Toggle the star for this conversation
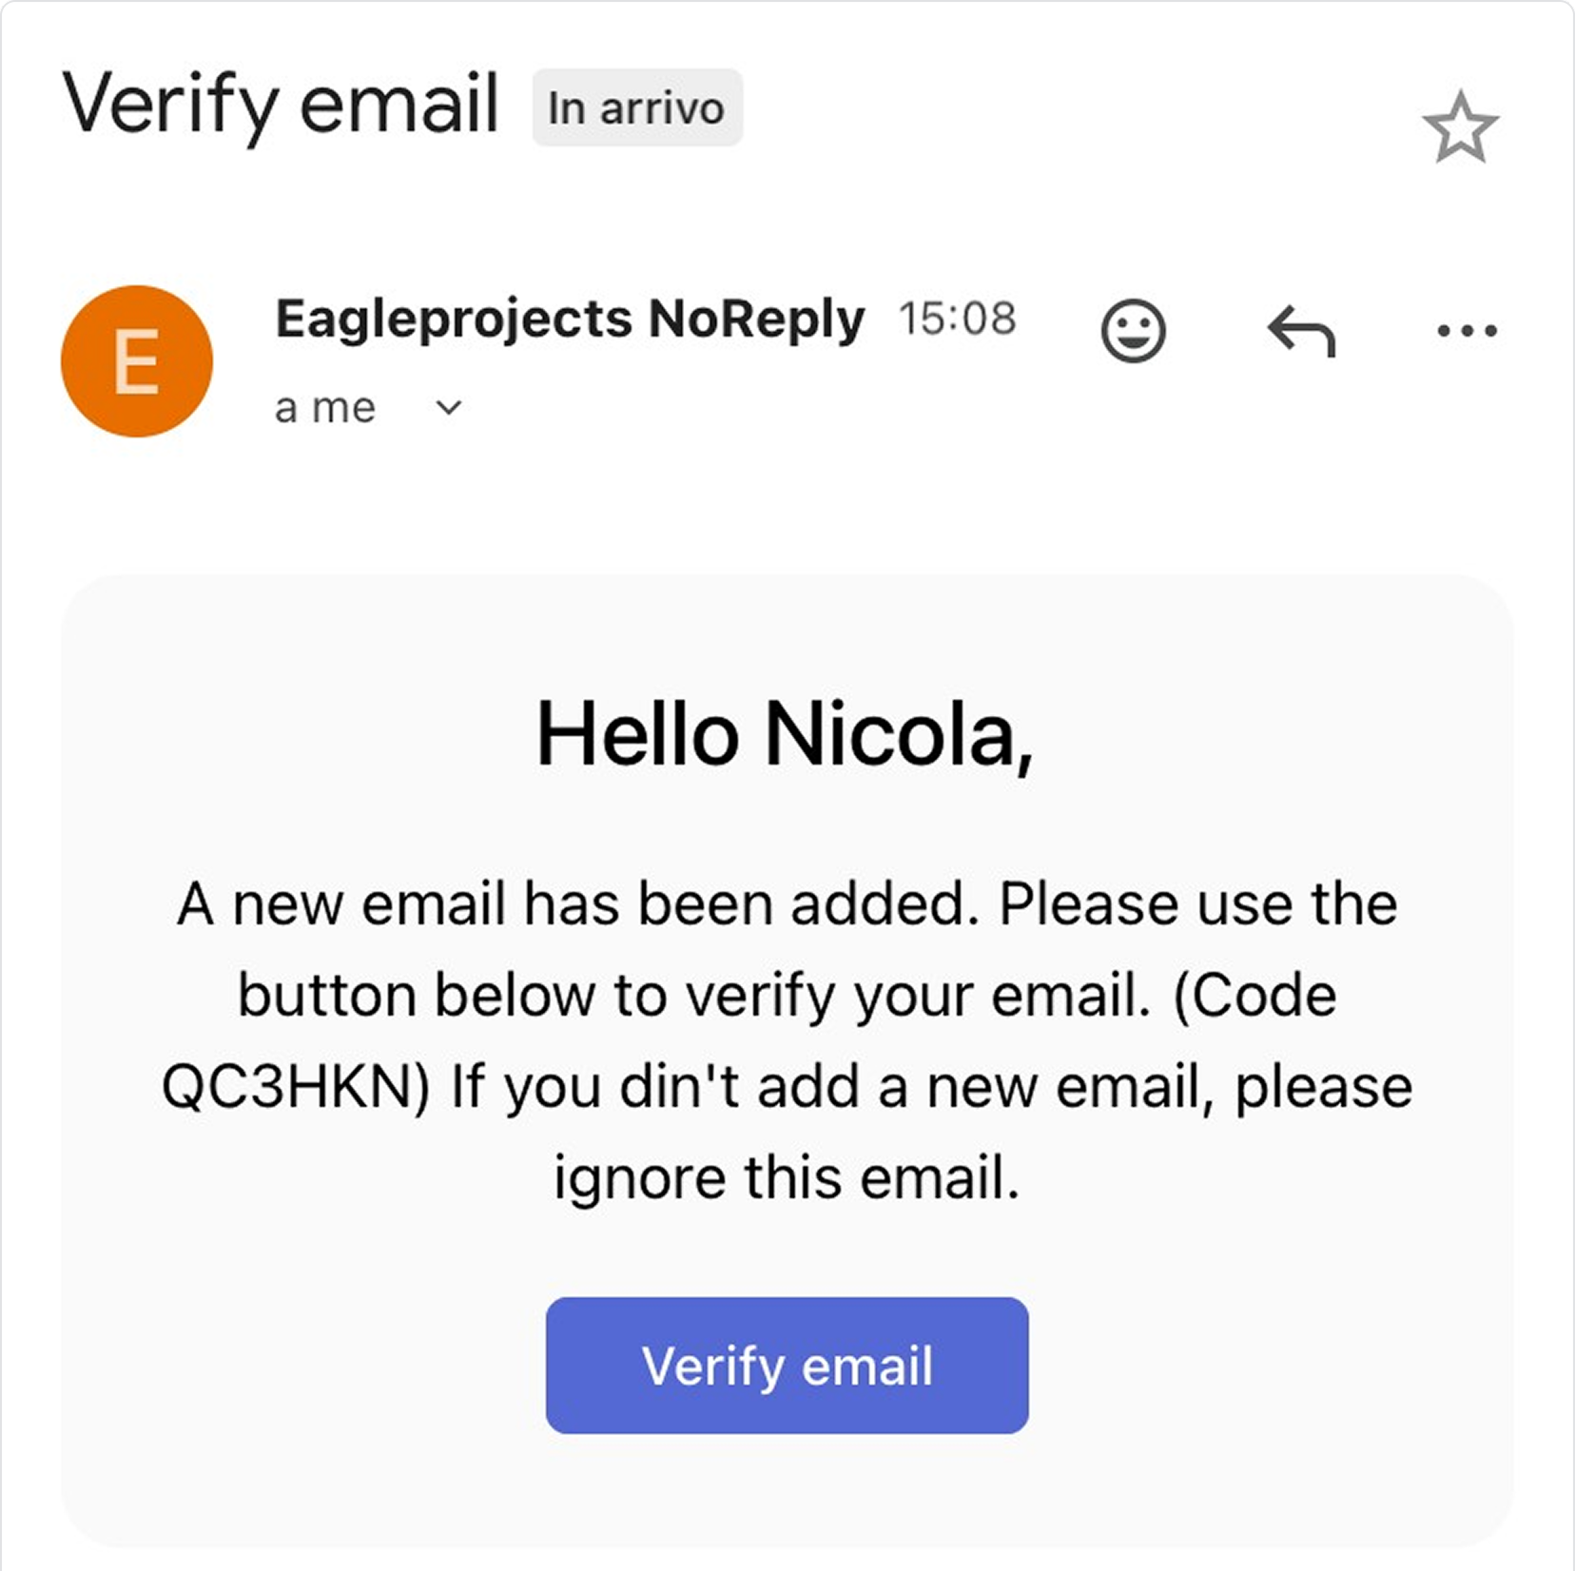This screenshot has height=1571, width=1575. click(1460, 126)
